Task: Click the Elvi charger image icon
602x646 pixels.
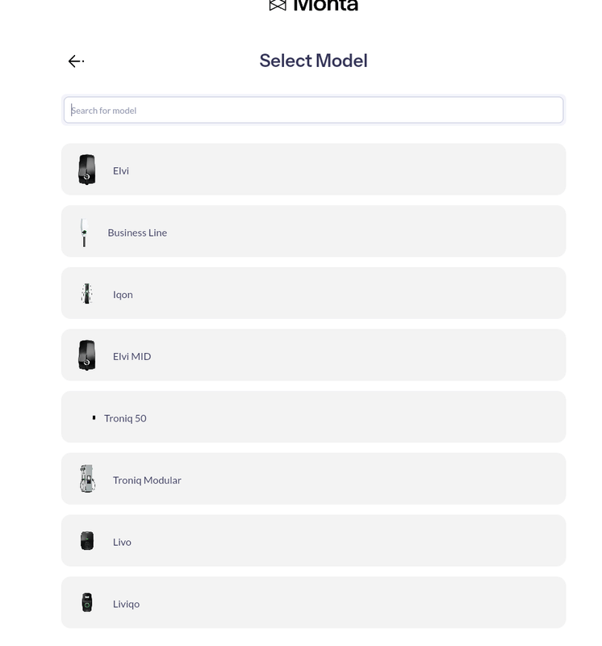Action: 87,170
